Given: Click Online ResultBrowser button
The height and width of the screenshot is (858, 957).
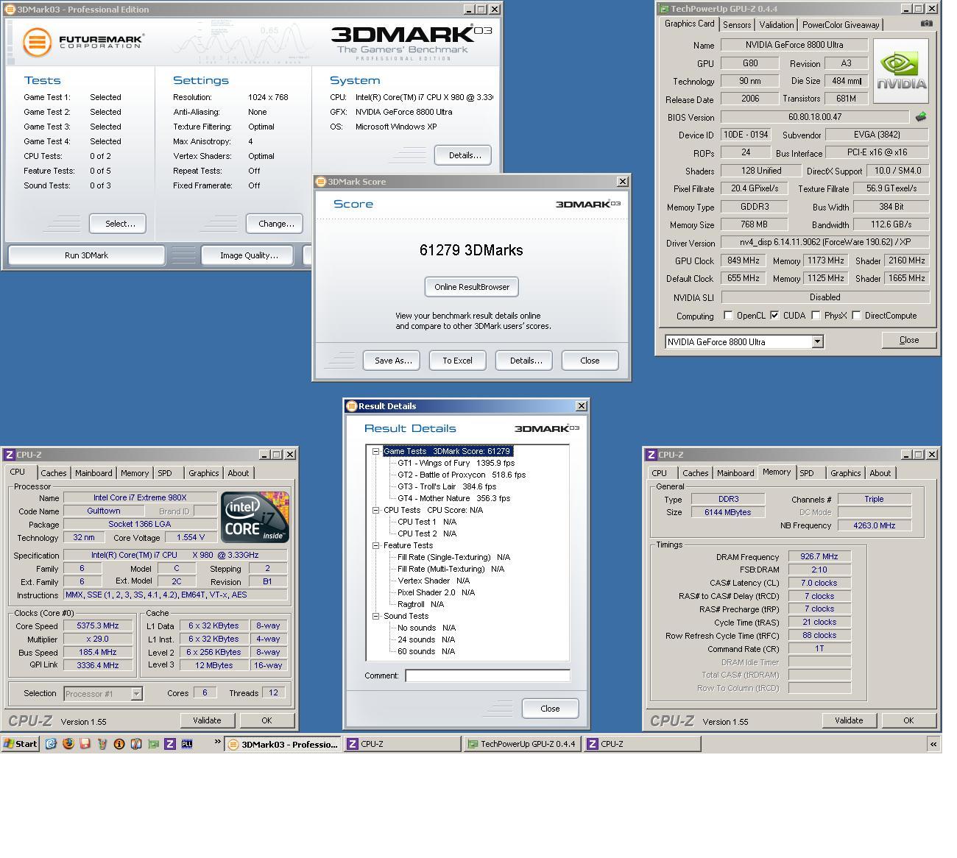Looking at the screenshot, I should [472, 287].
